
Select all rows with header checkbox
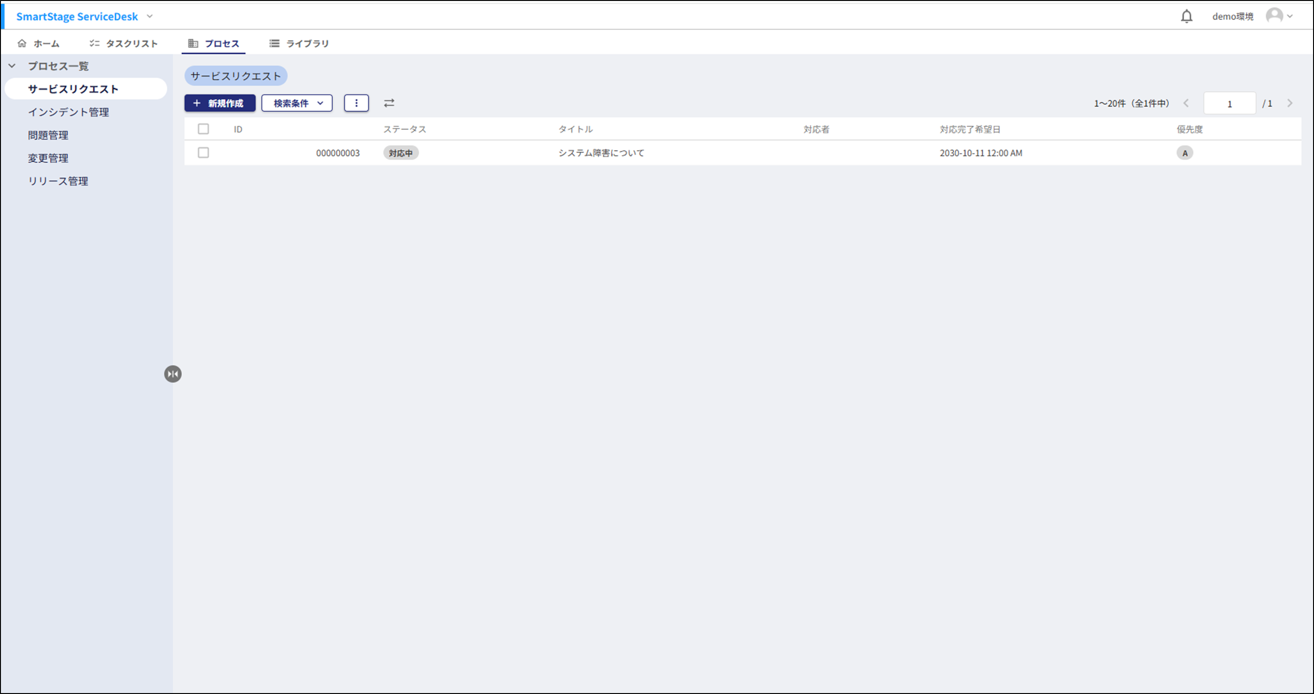pos(203,129)
